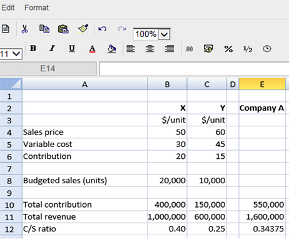This screenshot has width=289, height=239.
Task: Click the Copy icon in toolbar
Action: (x=44, y=29)
